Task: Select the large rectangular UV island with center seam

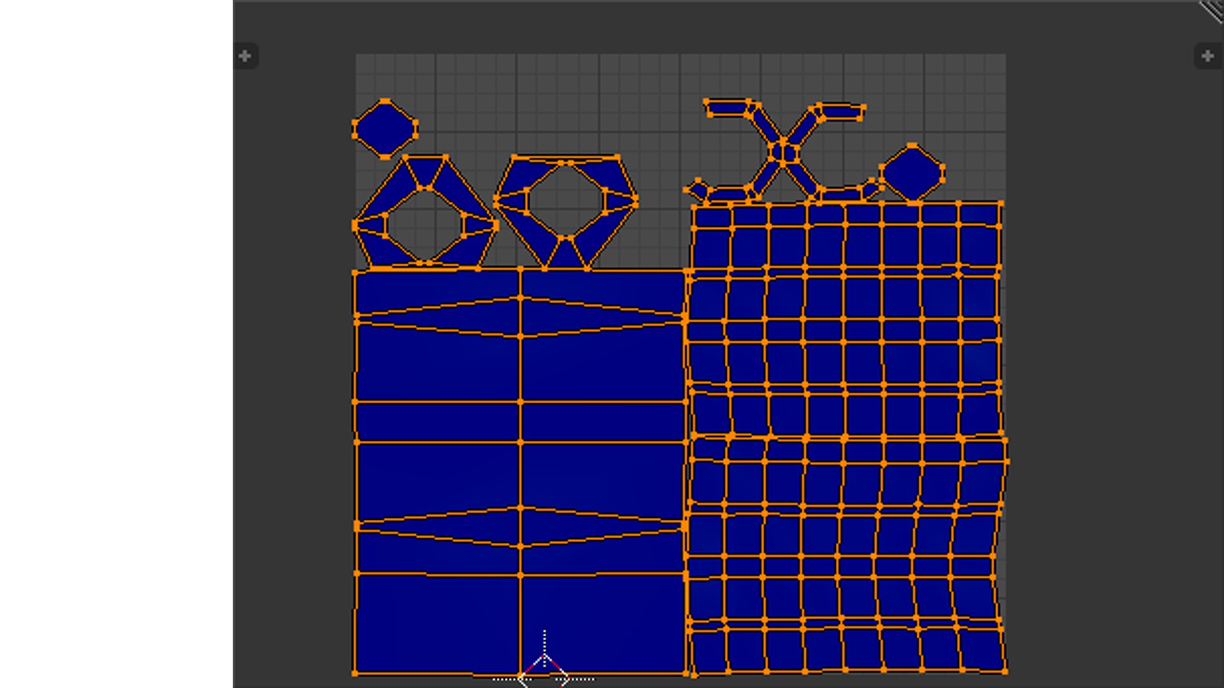Action: (x=520, y=471)
